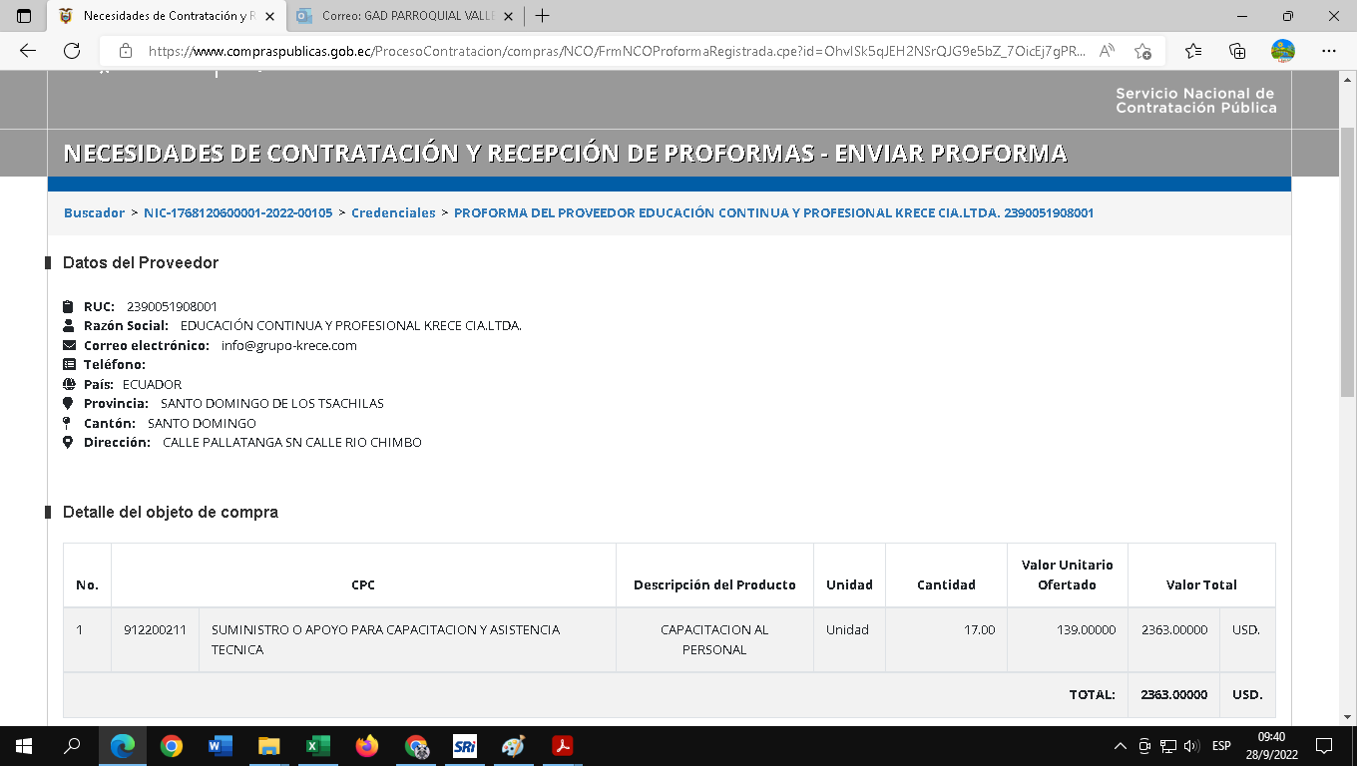
Task: Open the SRI app in taskbar
Action: [x=464, y=746]
